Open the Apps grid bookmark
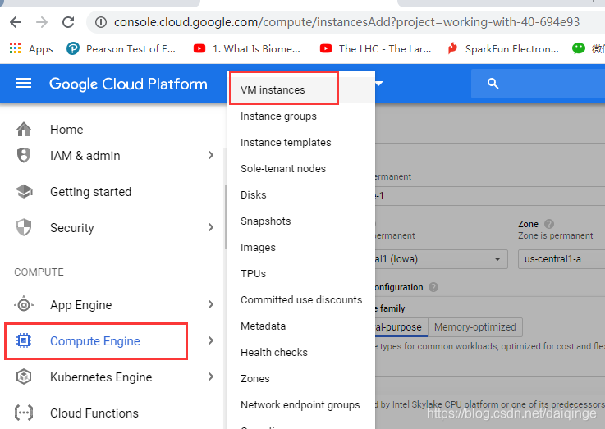Viewport: 605px width, 429px height. 31,49
